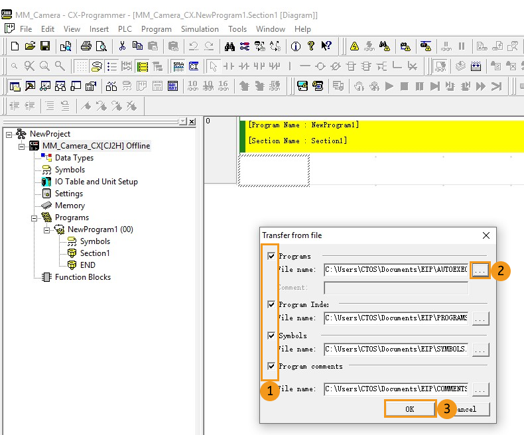
Task: Collapse the Programs tree node
Action: [34, 217]
